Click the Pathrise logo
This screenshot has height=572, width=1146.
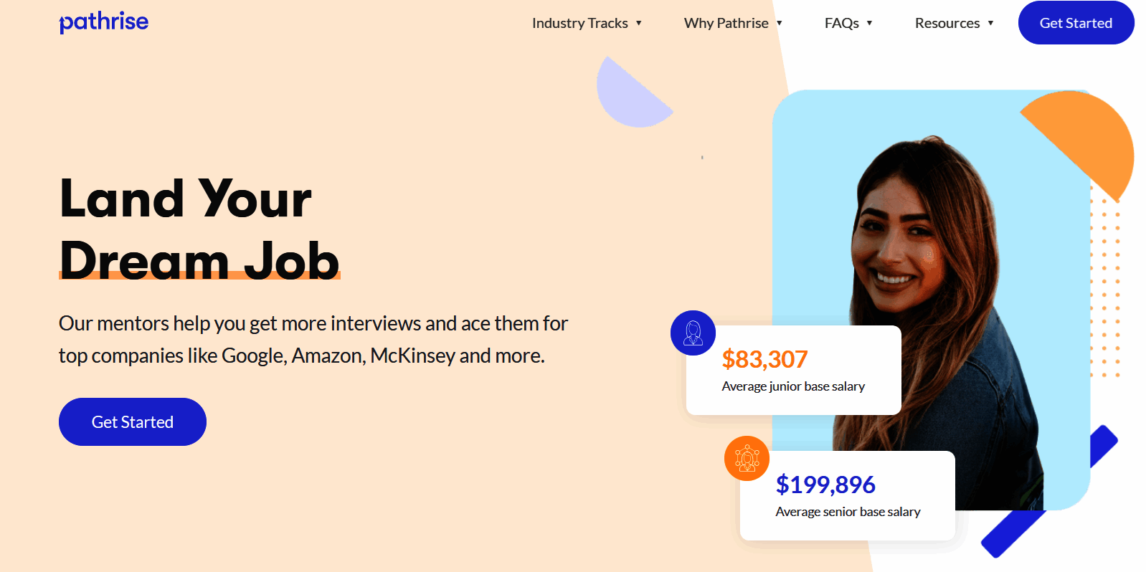104,22
